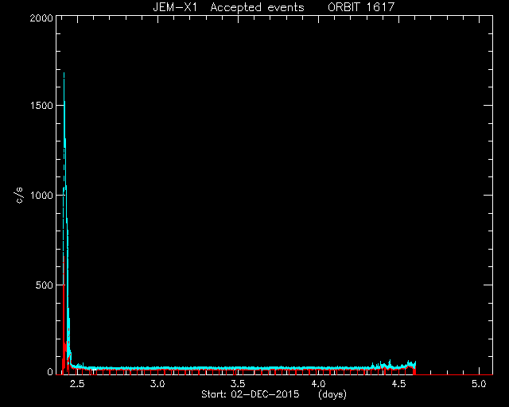The width and height of the screenshot is (509, 407).
Task: Click the (days) unit label
Action: [x=332, y=394]
